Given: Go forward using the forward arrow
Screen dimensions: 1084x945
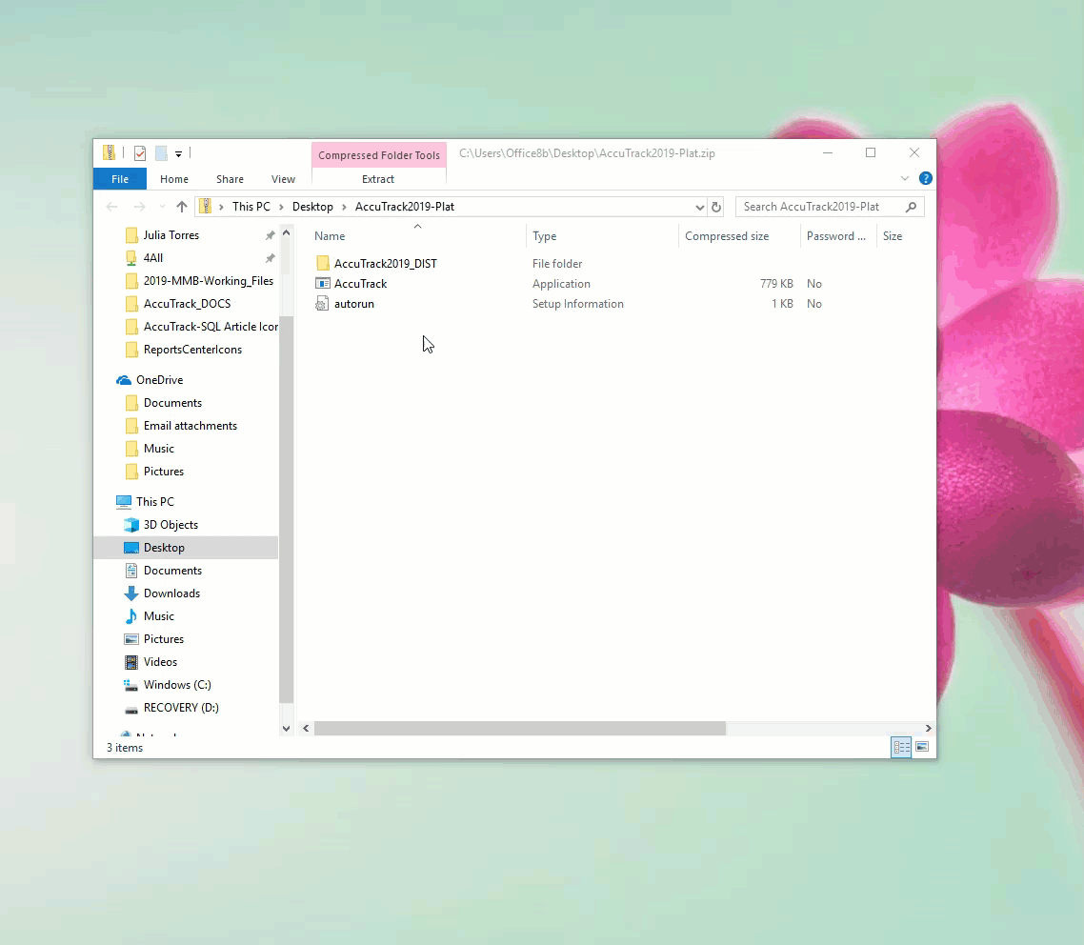Looking at the screenshot, I should [x=140, y=207].
